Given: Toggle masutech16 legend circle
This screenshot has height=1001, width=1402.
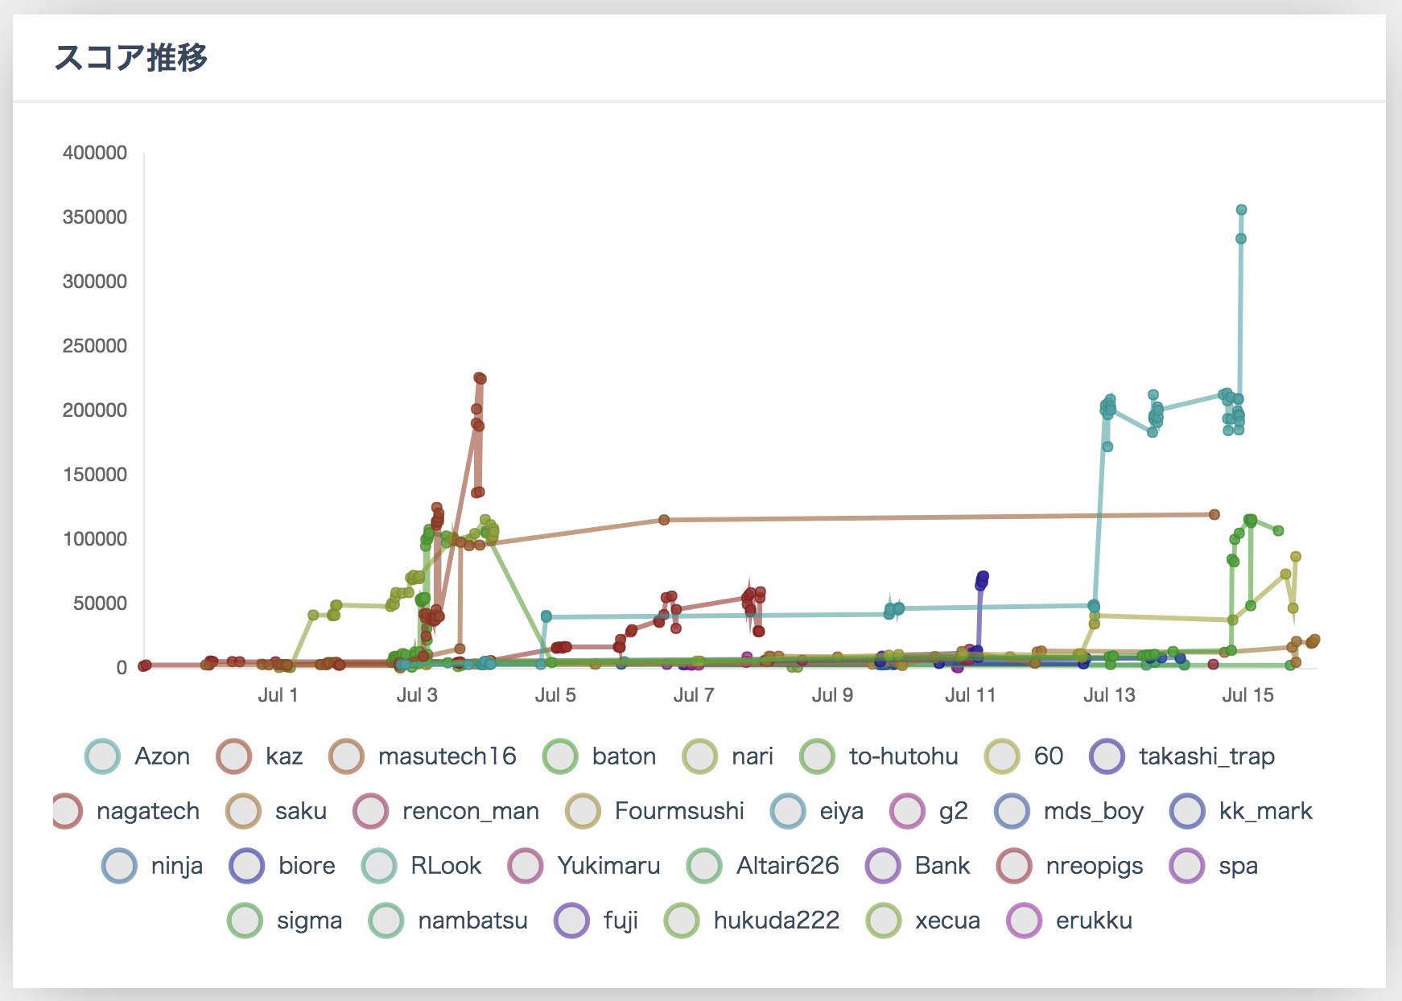Looking at the screenshot, I should [347, 756].
